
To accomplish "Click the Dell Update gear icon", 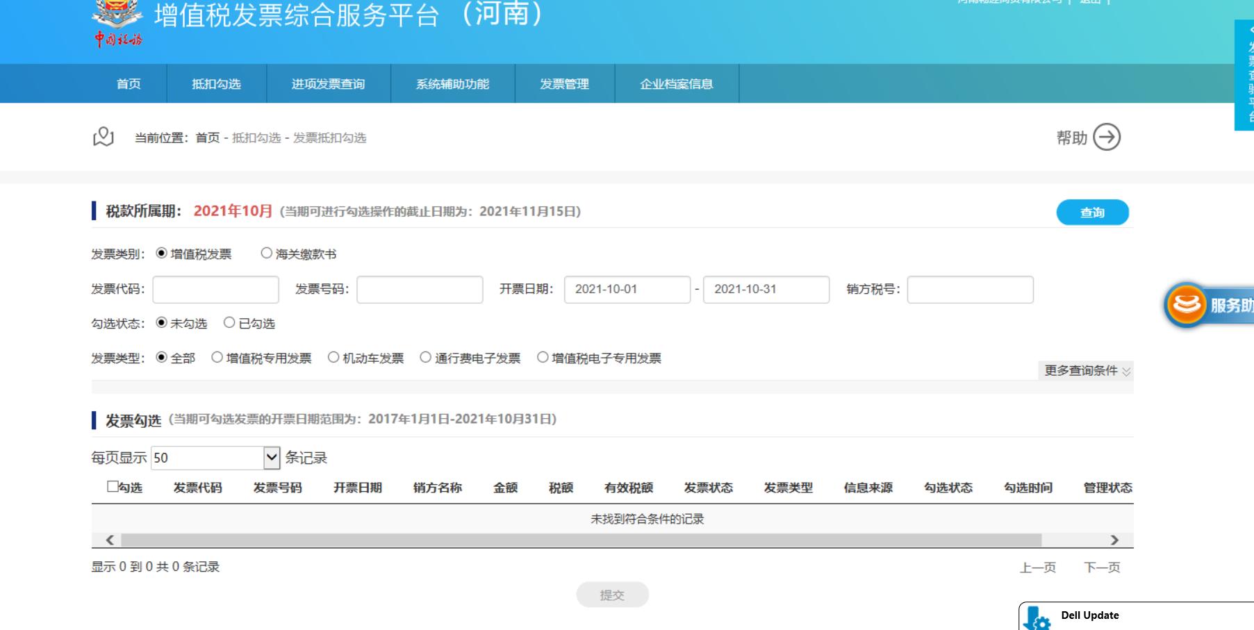I will pyautogui.click(x=1038, y=617).
